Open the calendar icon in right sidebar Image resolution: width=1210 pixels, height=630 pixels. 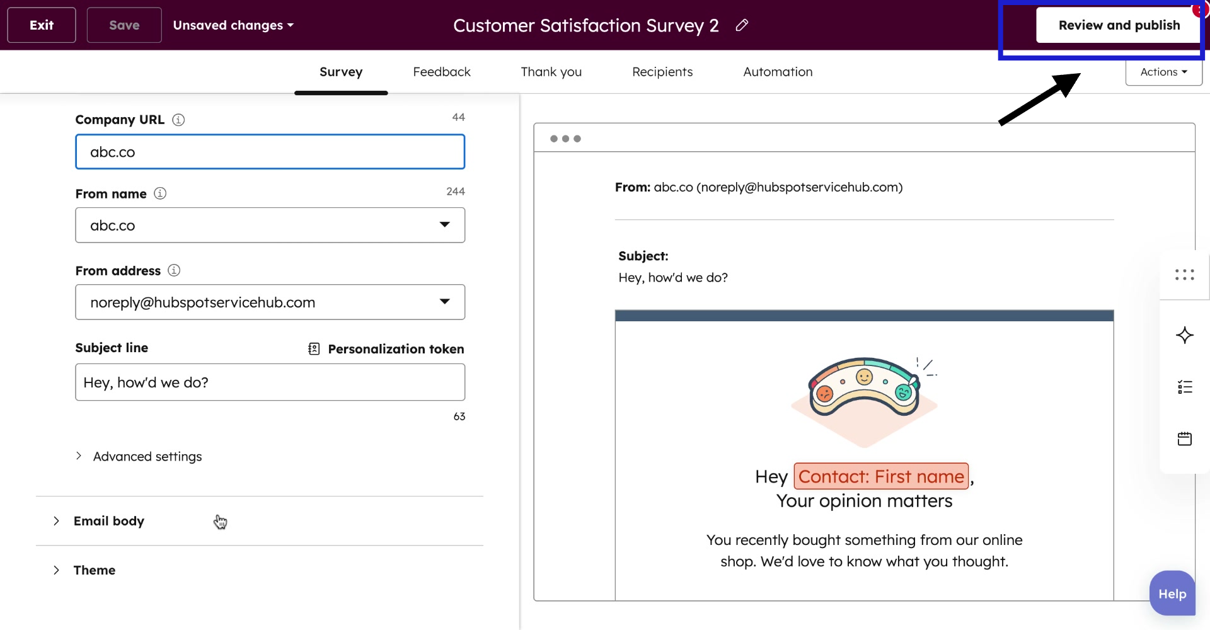pyautogui.click(x=1185, y=438)
